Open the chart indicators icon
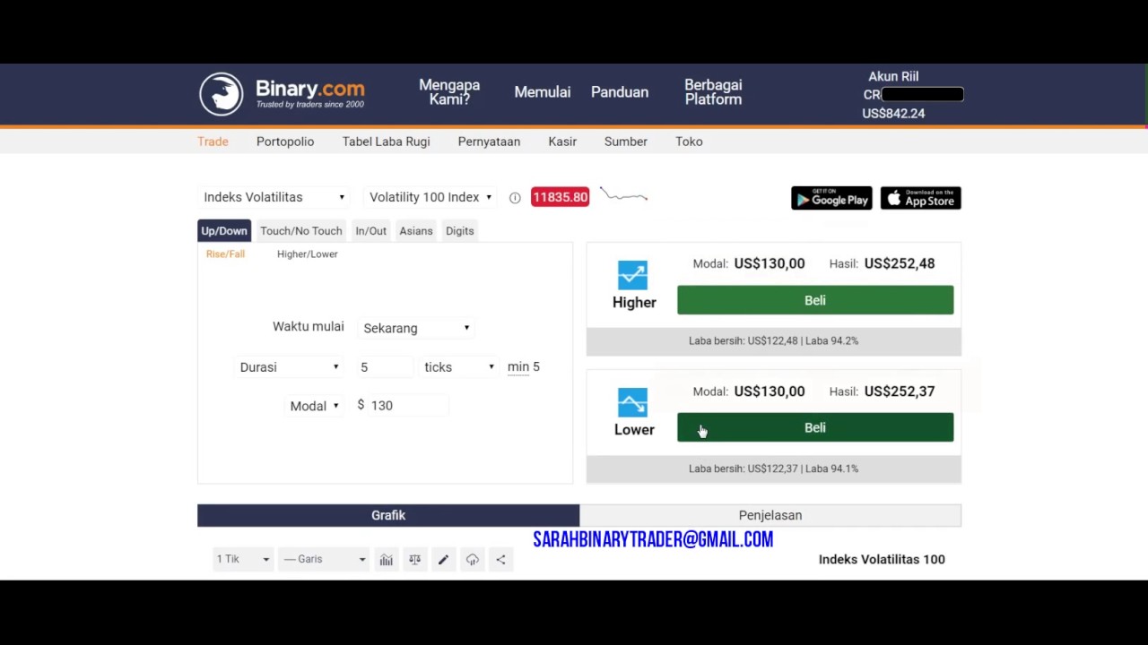 coord(386,560)
